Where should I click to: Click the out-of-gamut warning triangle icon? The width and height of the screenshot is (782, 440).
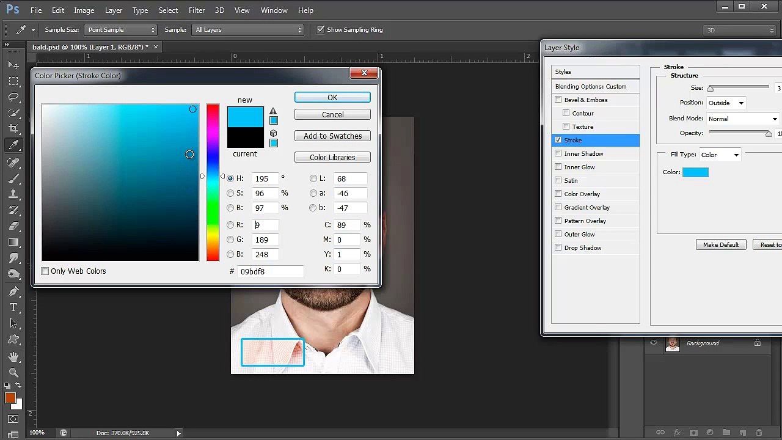pos(273,111)
